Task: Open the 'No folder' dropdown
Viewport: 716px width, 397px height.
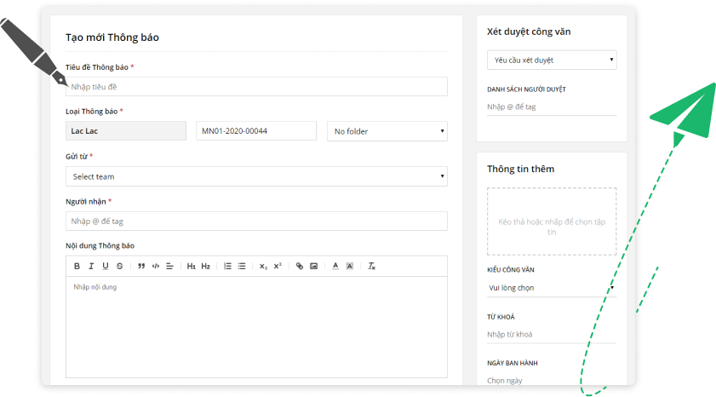Action: (x=387, y=131)
